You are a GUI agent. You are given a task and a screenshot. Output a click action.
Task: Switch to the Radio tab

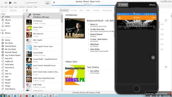pyautogui.click(x=88, y=10)
